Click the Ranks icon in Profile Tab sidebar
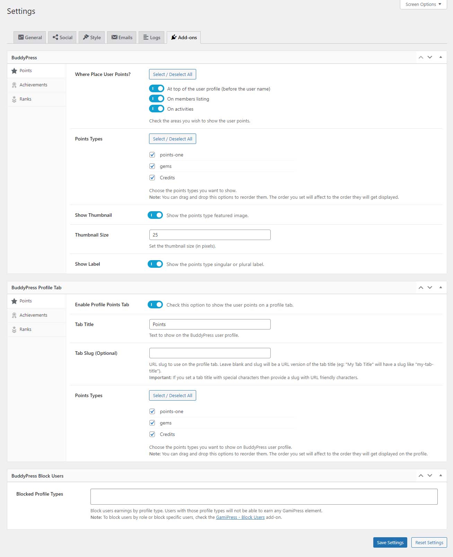453x557 pixels. pos(14,329)
